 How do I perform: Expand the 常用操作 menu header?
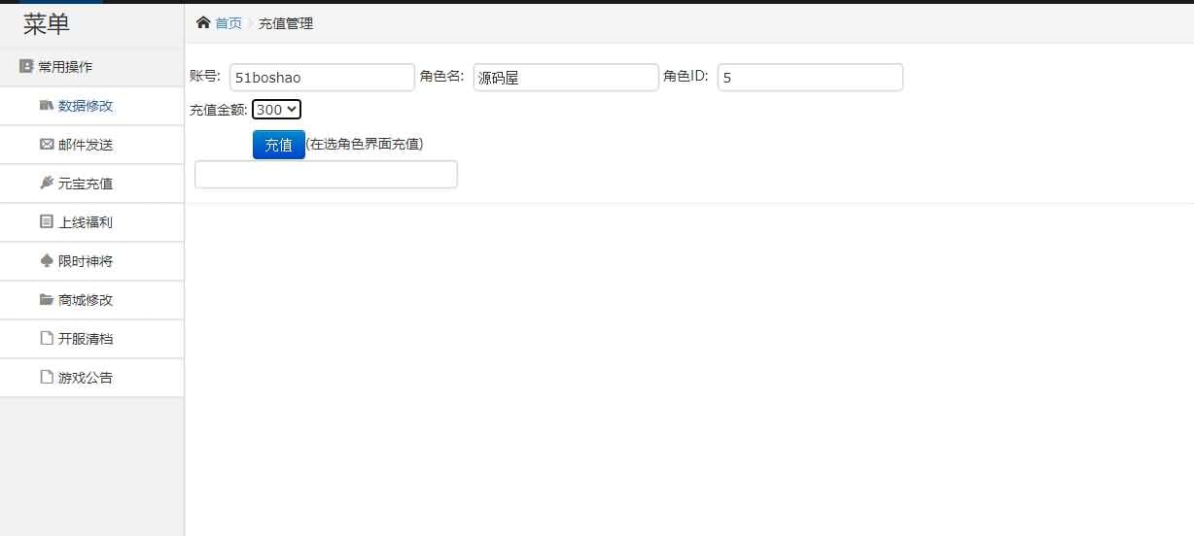coord(91,67)
